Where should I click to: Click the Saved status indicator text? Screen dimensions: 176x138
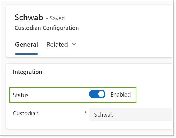coord(57,19)
